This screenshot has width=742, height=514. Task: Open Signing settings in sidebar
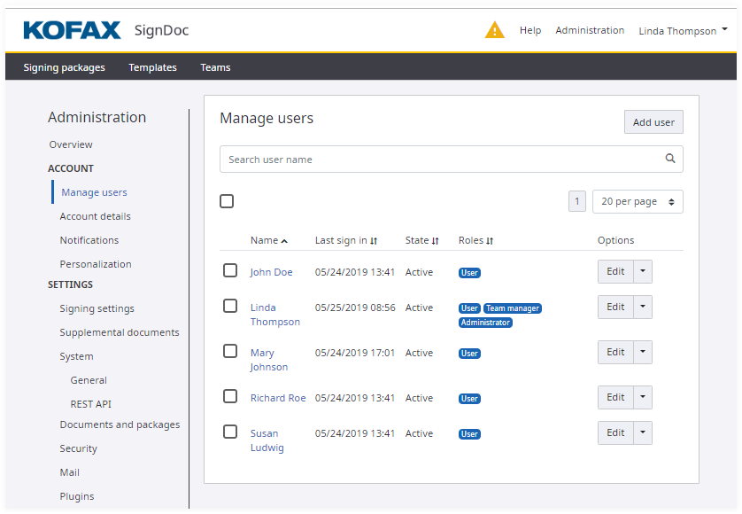[97, 308]
